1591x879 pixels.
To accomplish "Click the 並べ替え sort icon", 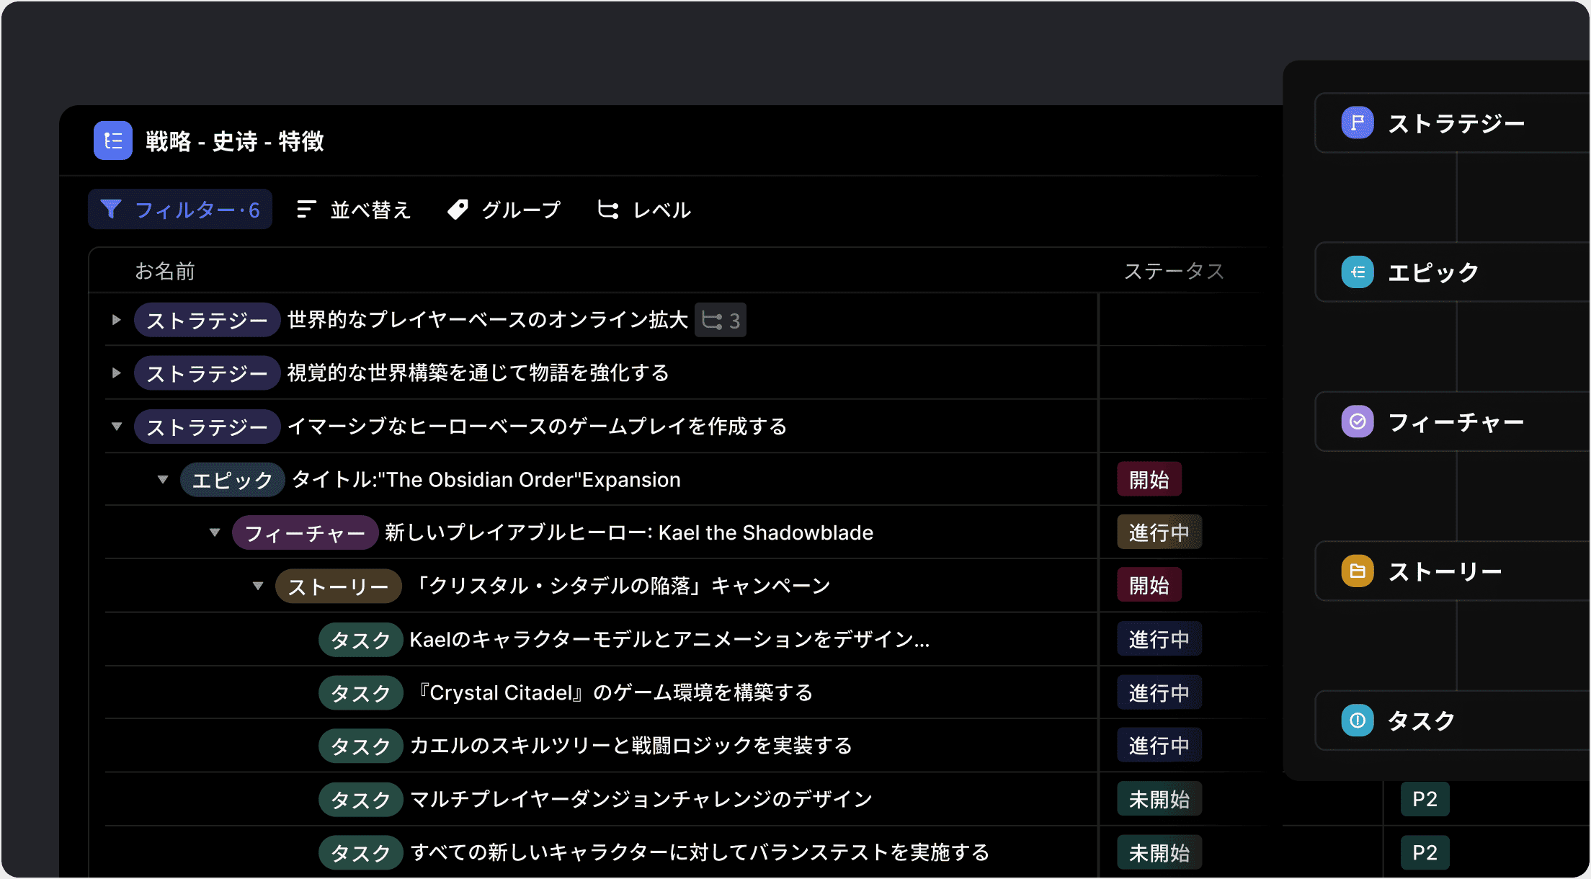I will 306,209.
